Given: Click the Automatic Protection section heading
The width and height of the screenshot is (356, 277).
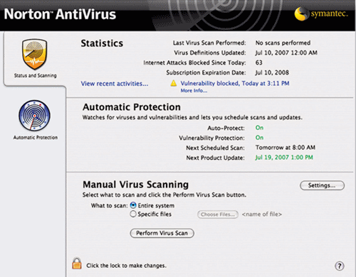Looking at the screenshot, I should tap(132, 107).
